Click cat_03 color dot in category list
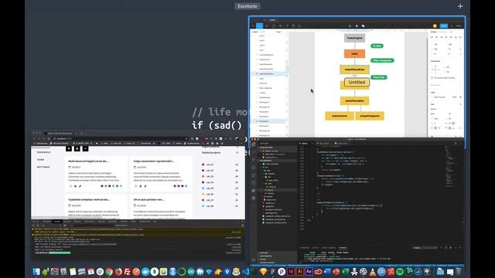This screenshot has height=278, width=495. (203, 177)
